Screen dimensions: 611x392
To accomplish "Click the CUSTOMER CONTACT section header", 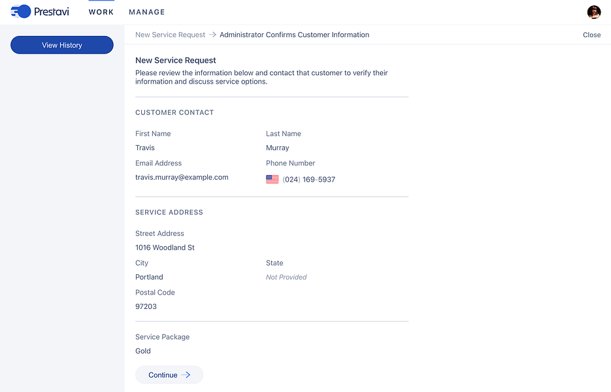I will 174,112.
